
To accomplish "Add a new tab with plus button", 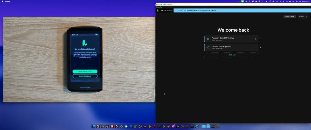I will 170,7.
